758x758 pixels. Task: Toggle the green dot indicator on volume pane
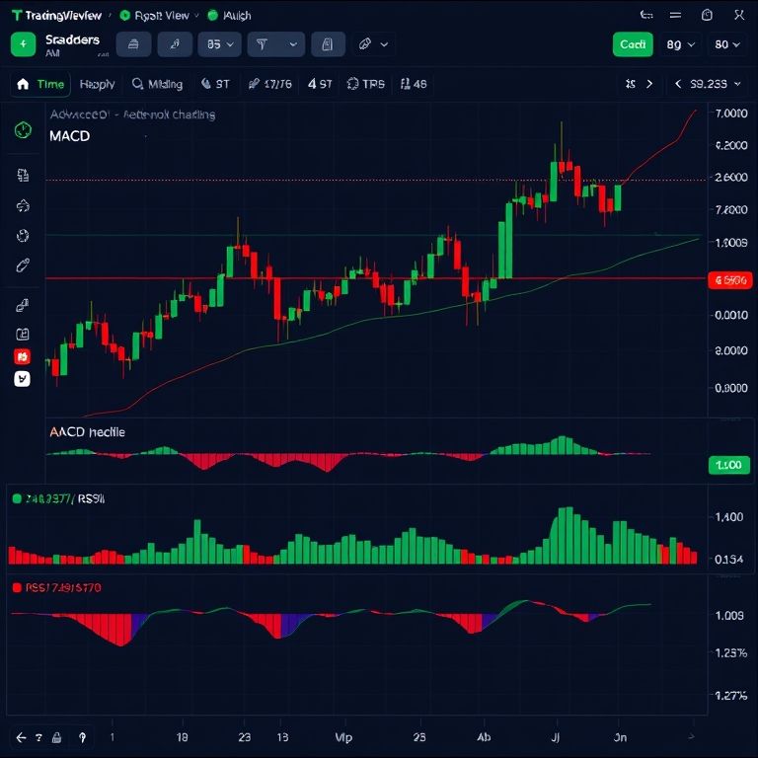(17, 499)
